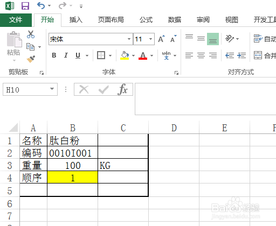Click the phonetic guide wén icon
Screen dimensions: 276x226
166,55
